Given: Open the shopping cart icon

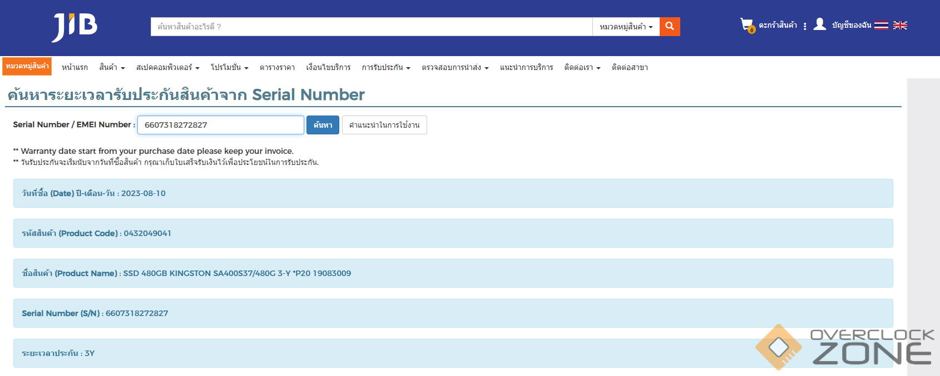Looking at the screenshot, I should pos(746,25).
